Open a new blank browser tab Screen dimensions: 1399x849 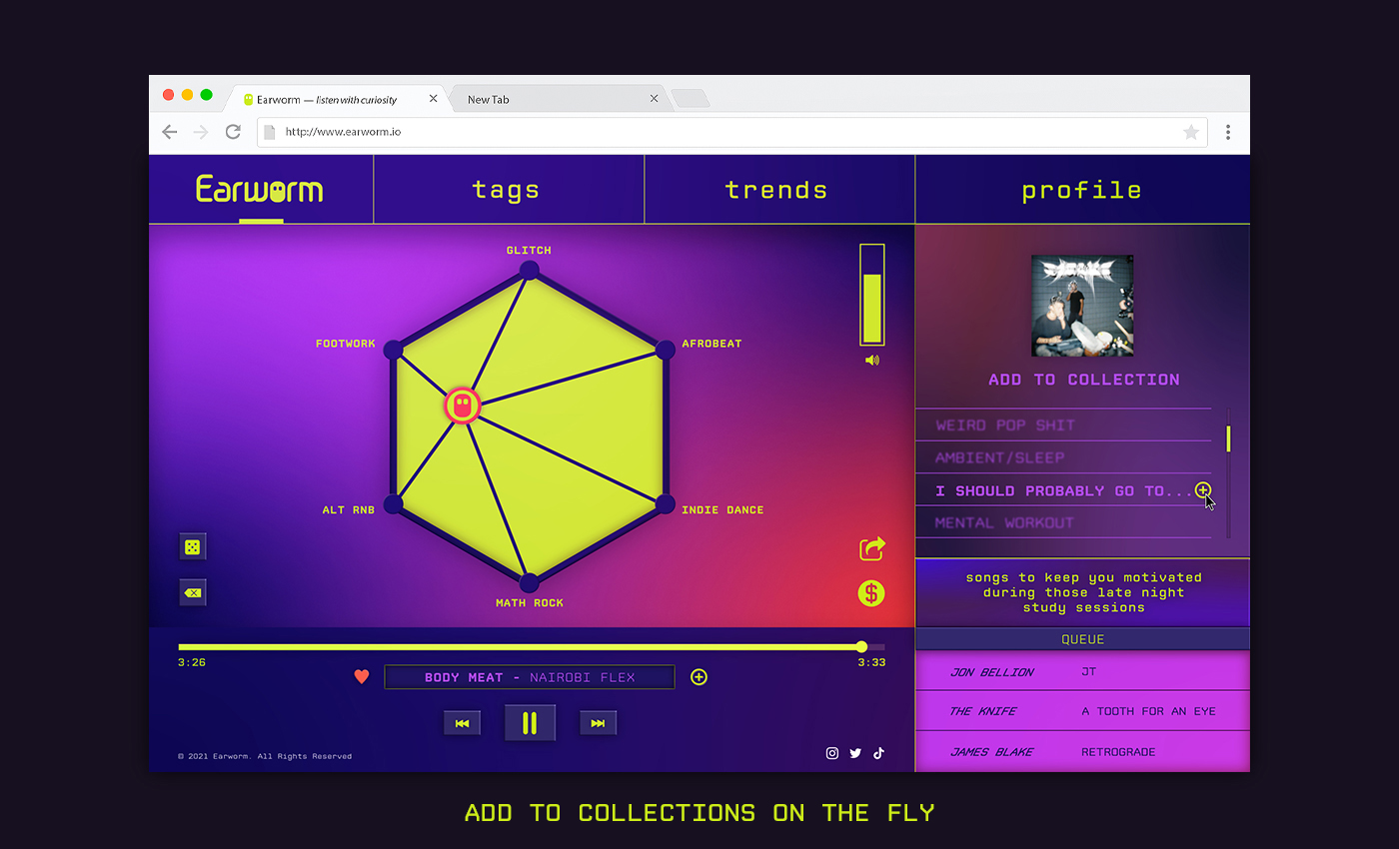point(691,99)
